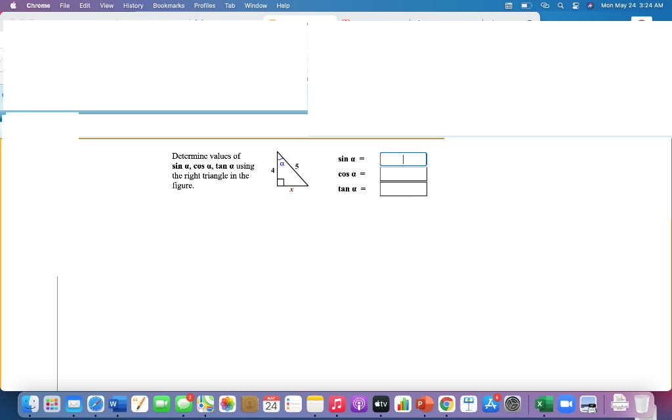This screenshot has height=420, width=672.
Task: Click the cos α answer field
Action: coord(403,173)
